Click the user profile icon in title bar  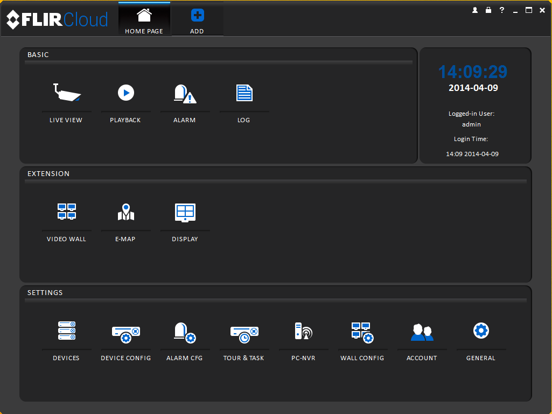point(475,10)
